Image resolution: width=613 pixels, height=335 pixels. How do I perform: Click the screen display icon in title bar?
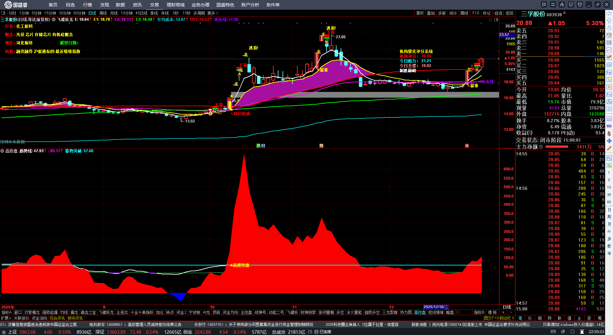coord(571,4)
